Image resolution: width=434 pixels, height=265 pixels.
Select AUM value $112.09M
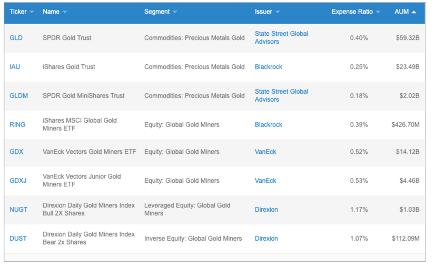406,239
